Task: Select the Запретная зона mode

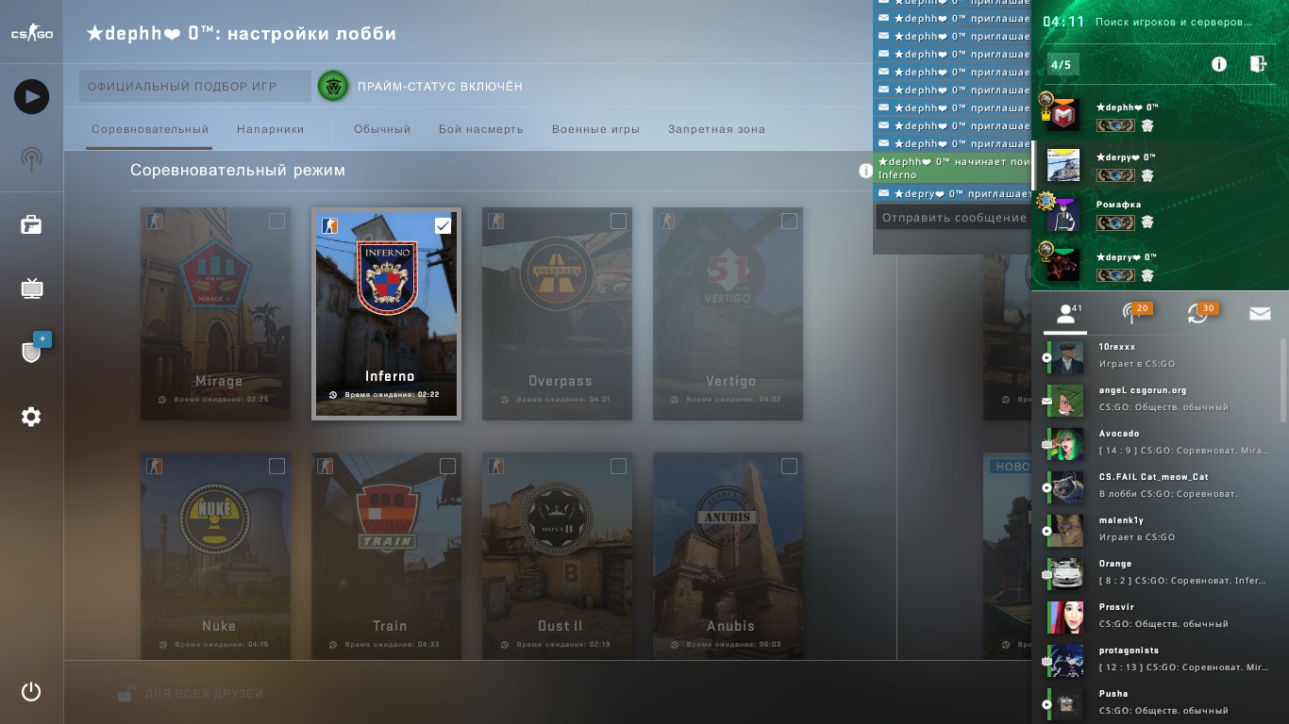Action: point(716,129)
